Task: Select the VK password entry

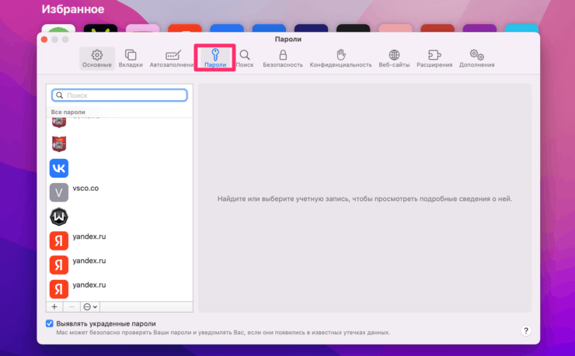Action: point(120,168)
